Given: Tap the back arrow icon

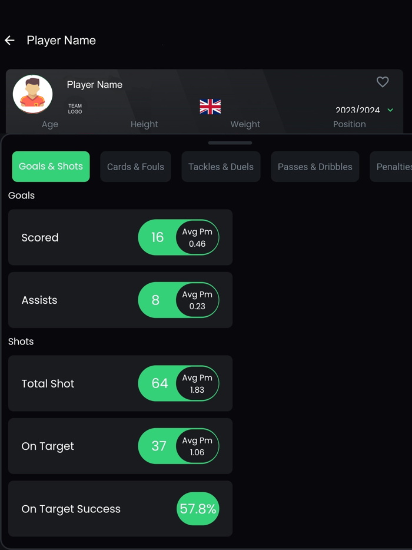Looking at the screenshot, I should pyautogui.click(x=9, y=40).
